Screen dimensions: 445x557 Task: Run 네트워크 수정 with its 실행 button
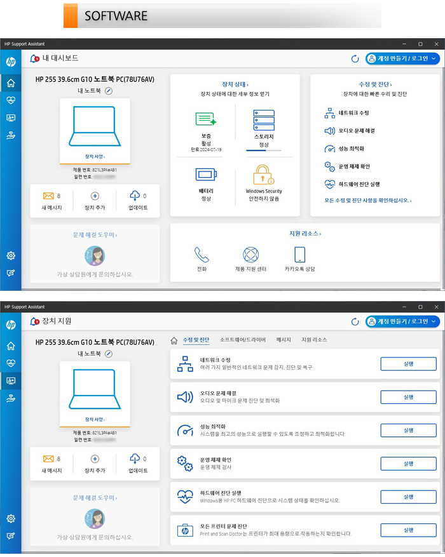click(x=408, y=364)
